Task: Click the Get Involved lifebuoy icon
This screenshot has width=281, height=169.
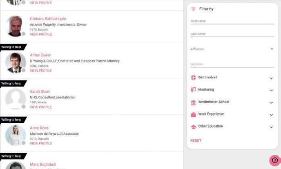Action: tap(194, 78)
